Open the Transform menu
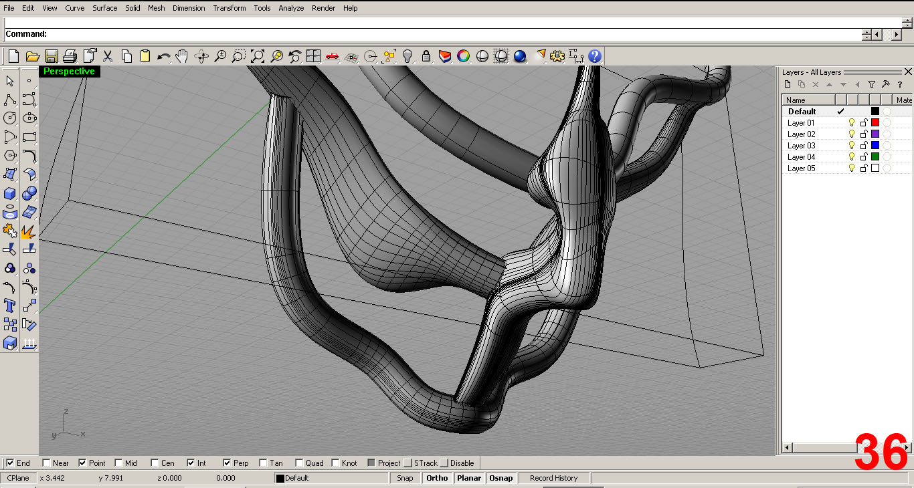This screenshot has height=488, width=914. 230,8
